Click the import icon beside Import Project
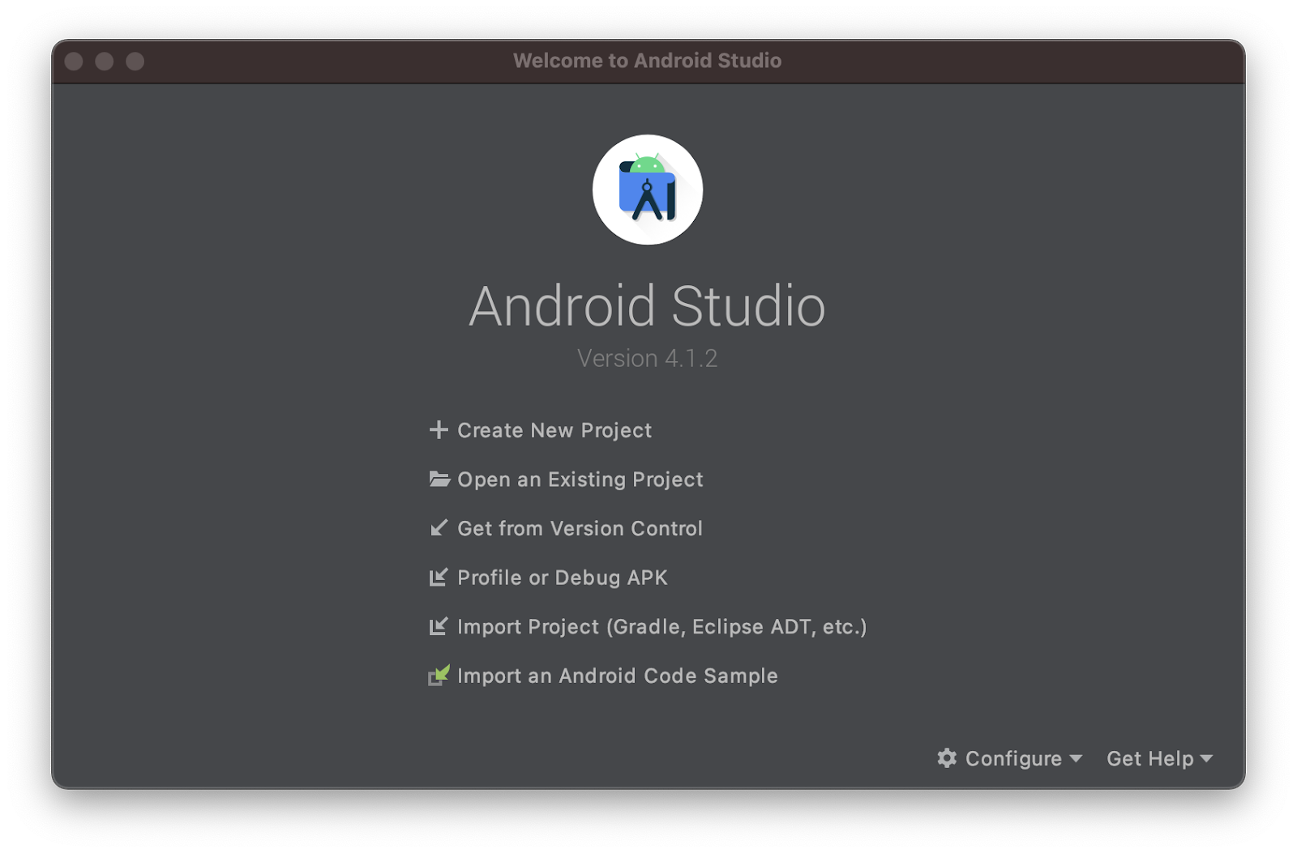 (439, 626)
